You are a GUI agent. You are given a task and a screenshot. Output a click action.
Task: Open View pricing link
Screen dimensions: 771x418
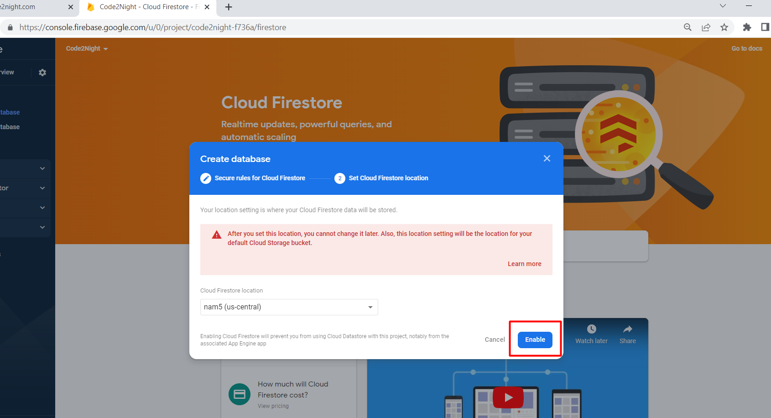273,406
